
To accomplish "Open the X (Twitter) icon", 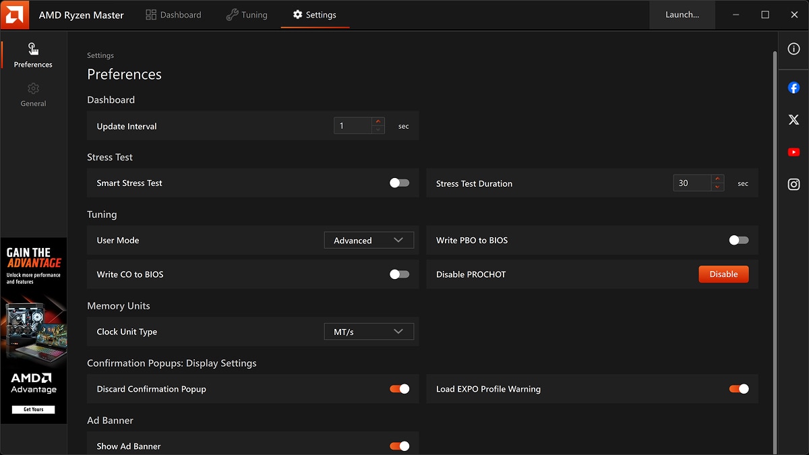I will 793,120.
